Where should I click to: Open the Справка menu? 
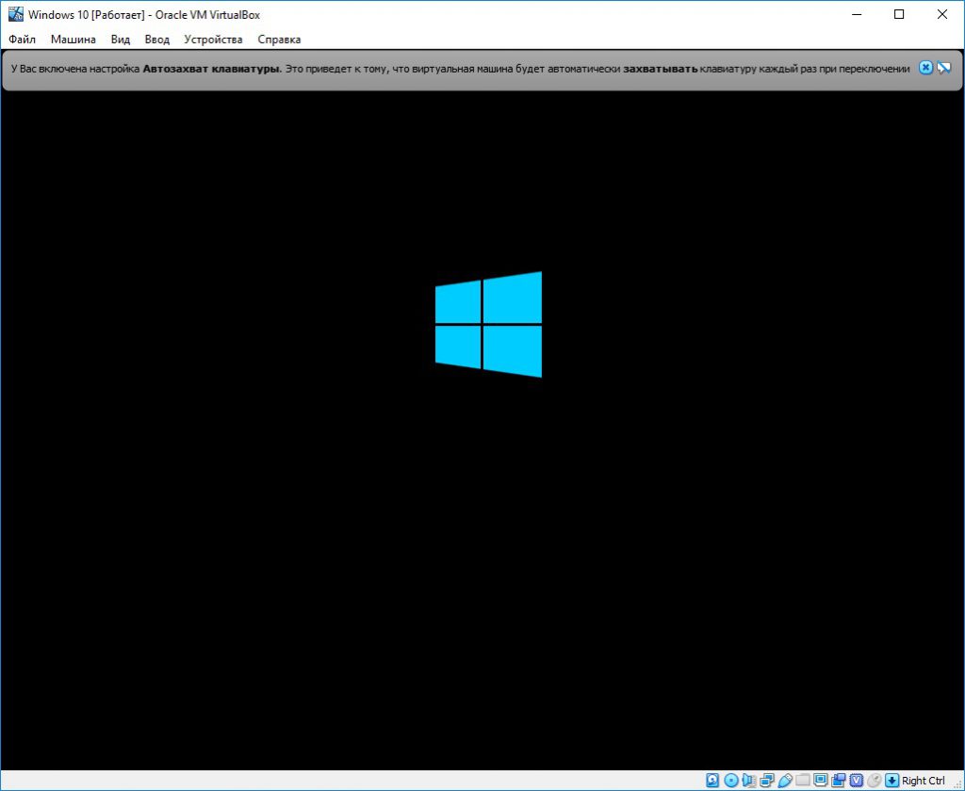coord(279,40)
